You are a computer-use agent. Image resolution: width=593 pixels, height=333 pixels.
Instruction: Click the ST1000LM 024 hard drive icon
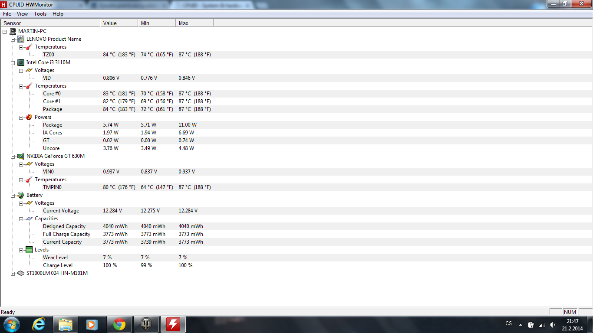coord(21,273)
